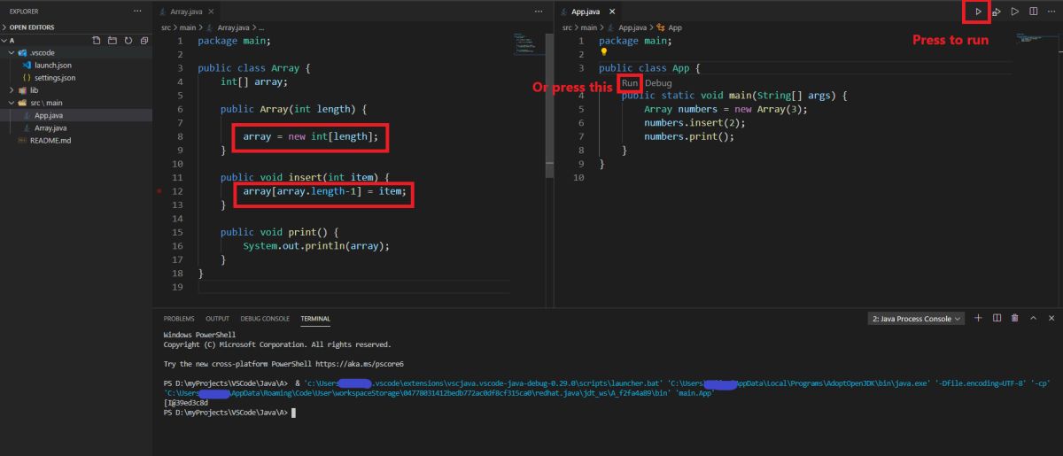Show code actions via the lightbulb icon
This screenshot has height=456, width=1063.
coord(604,53)
